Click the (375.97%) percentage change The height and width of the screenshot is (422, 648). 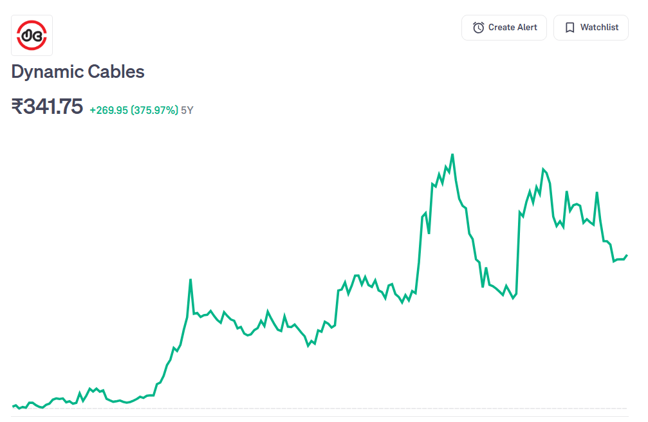click(154, 110)
